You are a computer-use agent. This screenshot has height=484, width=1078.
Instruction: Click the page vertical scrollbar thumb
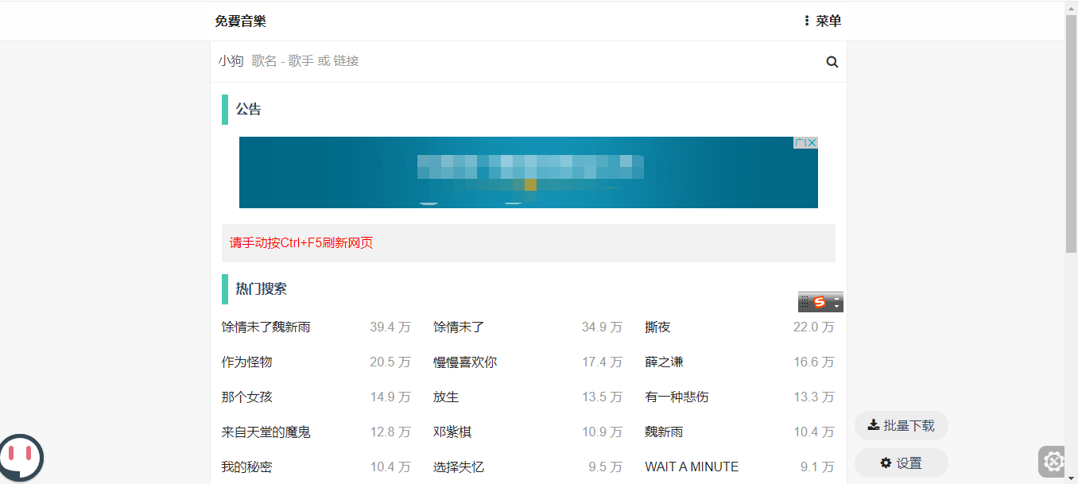(1071, 134)
